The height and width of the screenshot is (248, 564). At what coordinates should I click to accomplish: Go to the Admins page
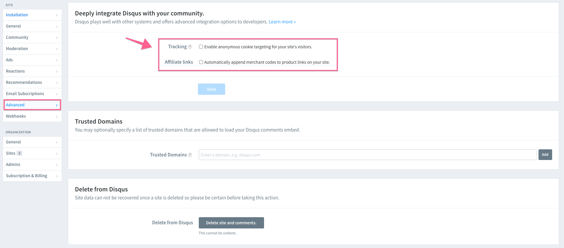coord(32,164)
